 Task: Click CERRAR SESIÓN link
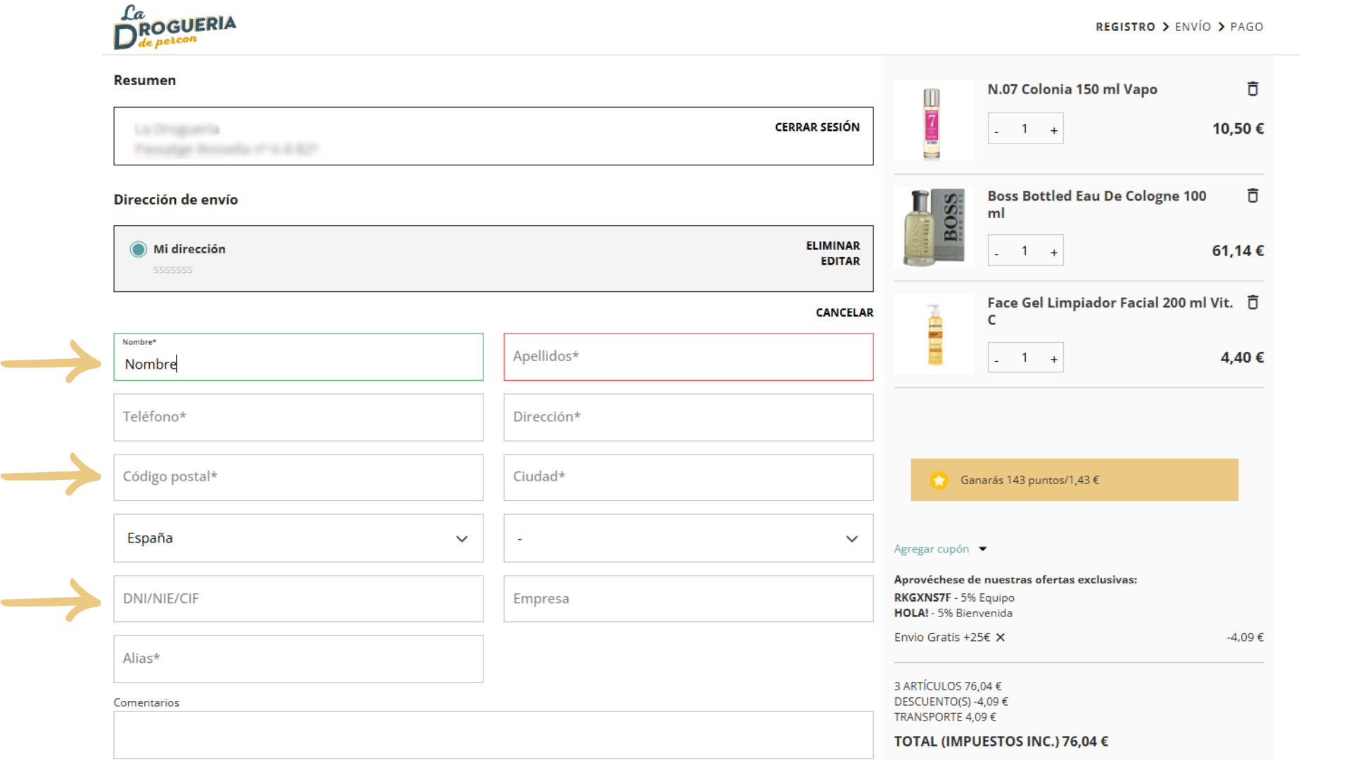pyautogui.click(x=817, y=127)
